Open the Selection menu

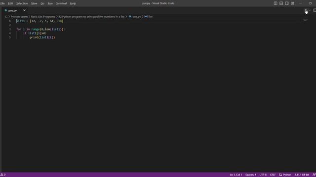[22, 3]
